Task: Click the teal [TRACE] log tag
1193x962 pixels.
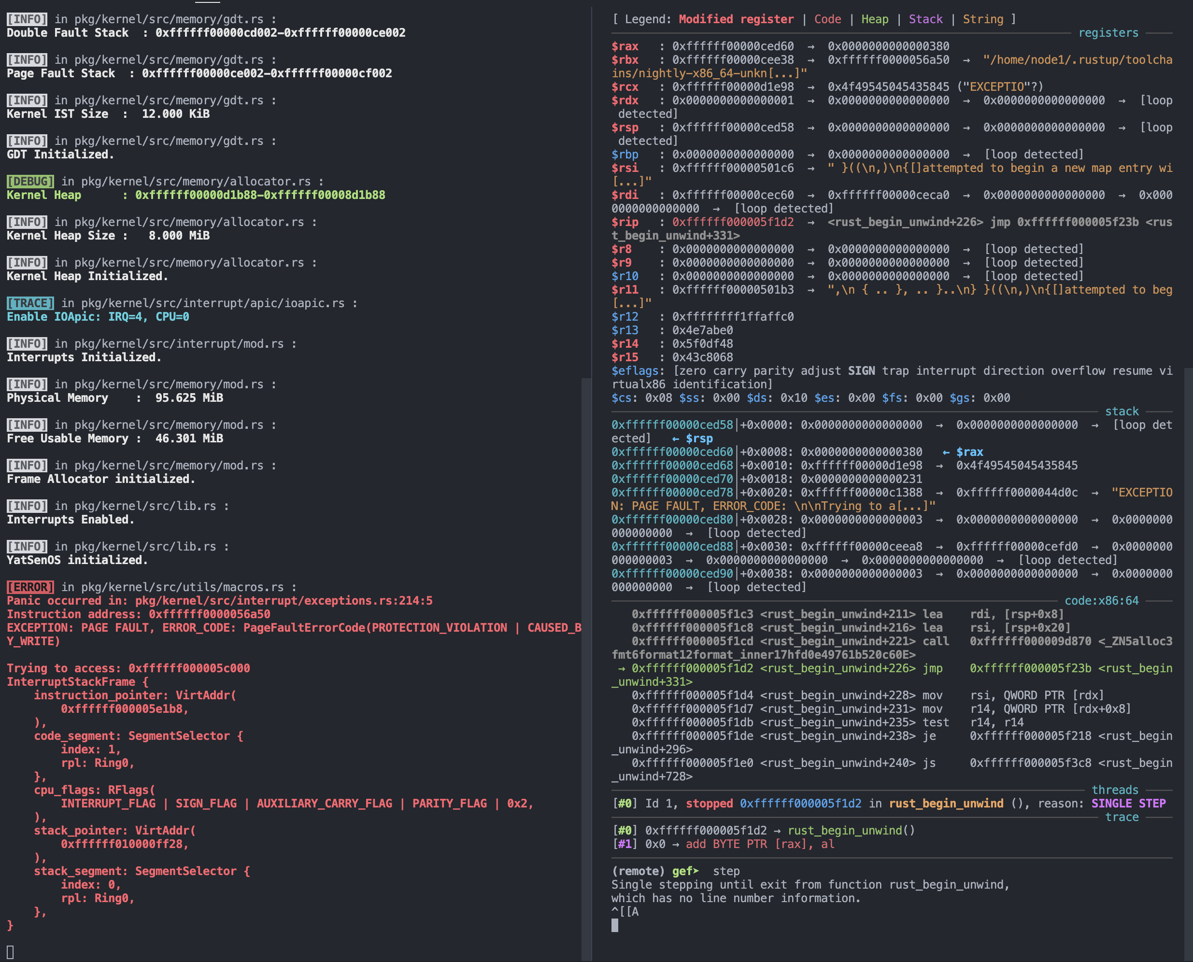Action: click(30, 303)
